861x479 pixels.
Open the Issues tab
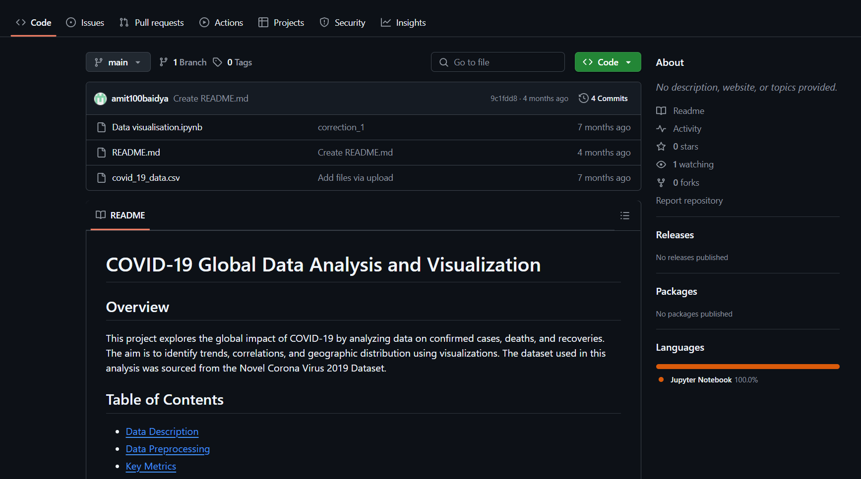click(85, 23)
